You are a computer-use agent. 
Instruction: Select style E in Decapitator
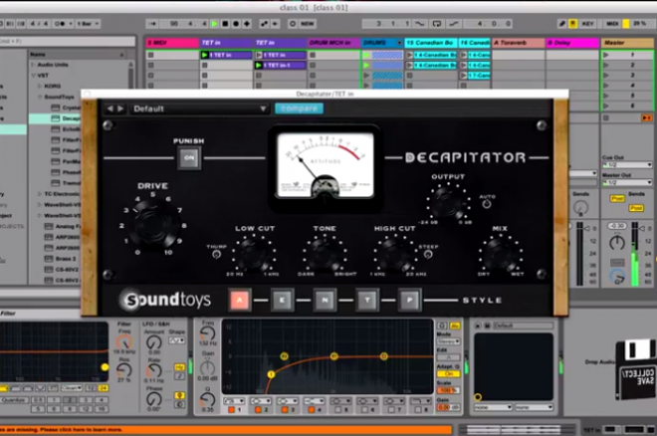[282, 301]
